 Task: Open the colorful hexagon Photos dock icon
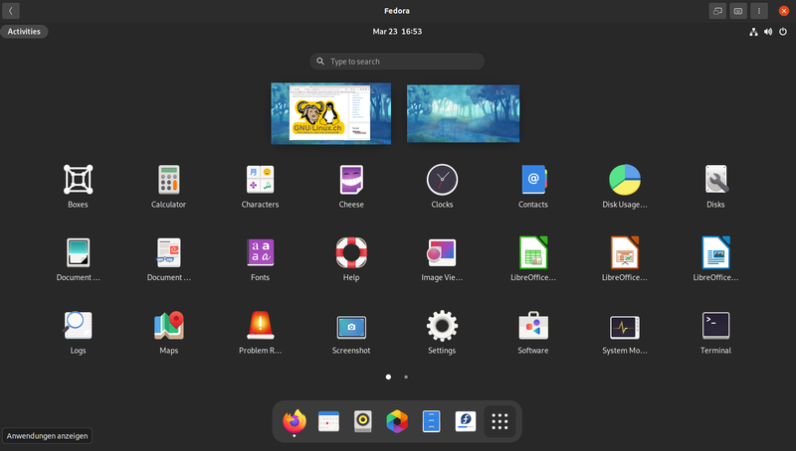[x=397, y=421]
